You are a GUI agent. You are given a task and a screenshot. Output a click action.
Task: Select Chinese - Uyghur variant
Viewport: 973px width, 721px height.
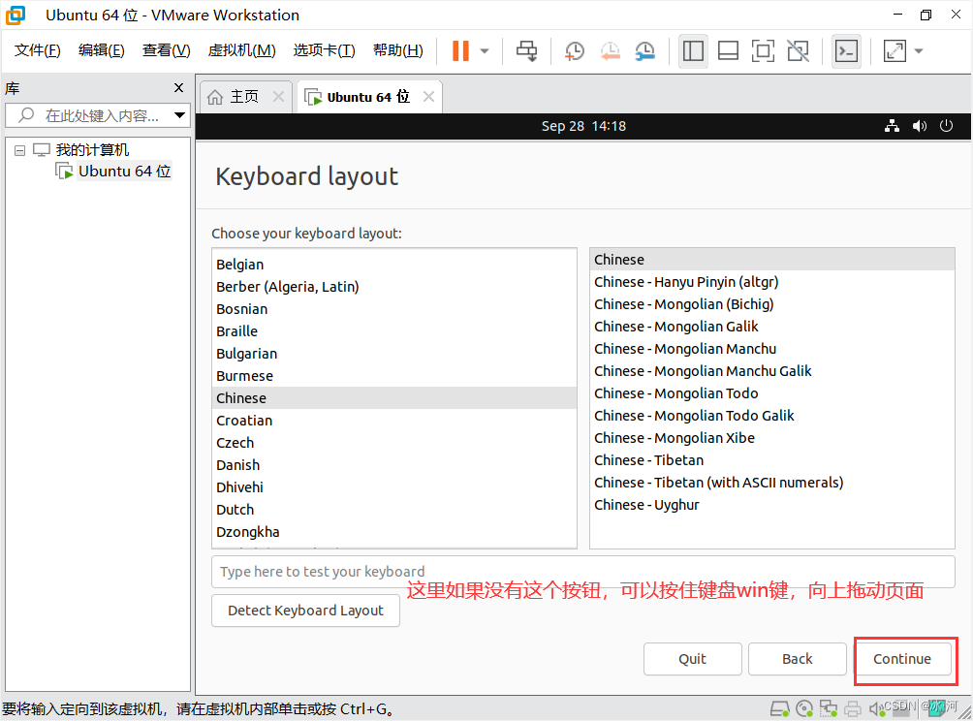(x=772, y=505)
